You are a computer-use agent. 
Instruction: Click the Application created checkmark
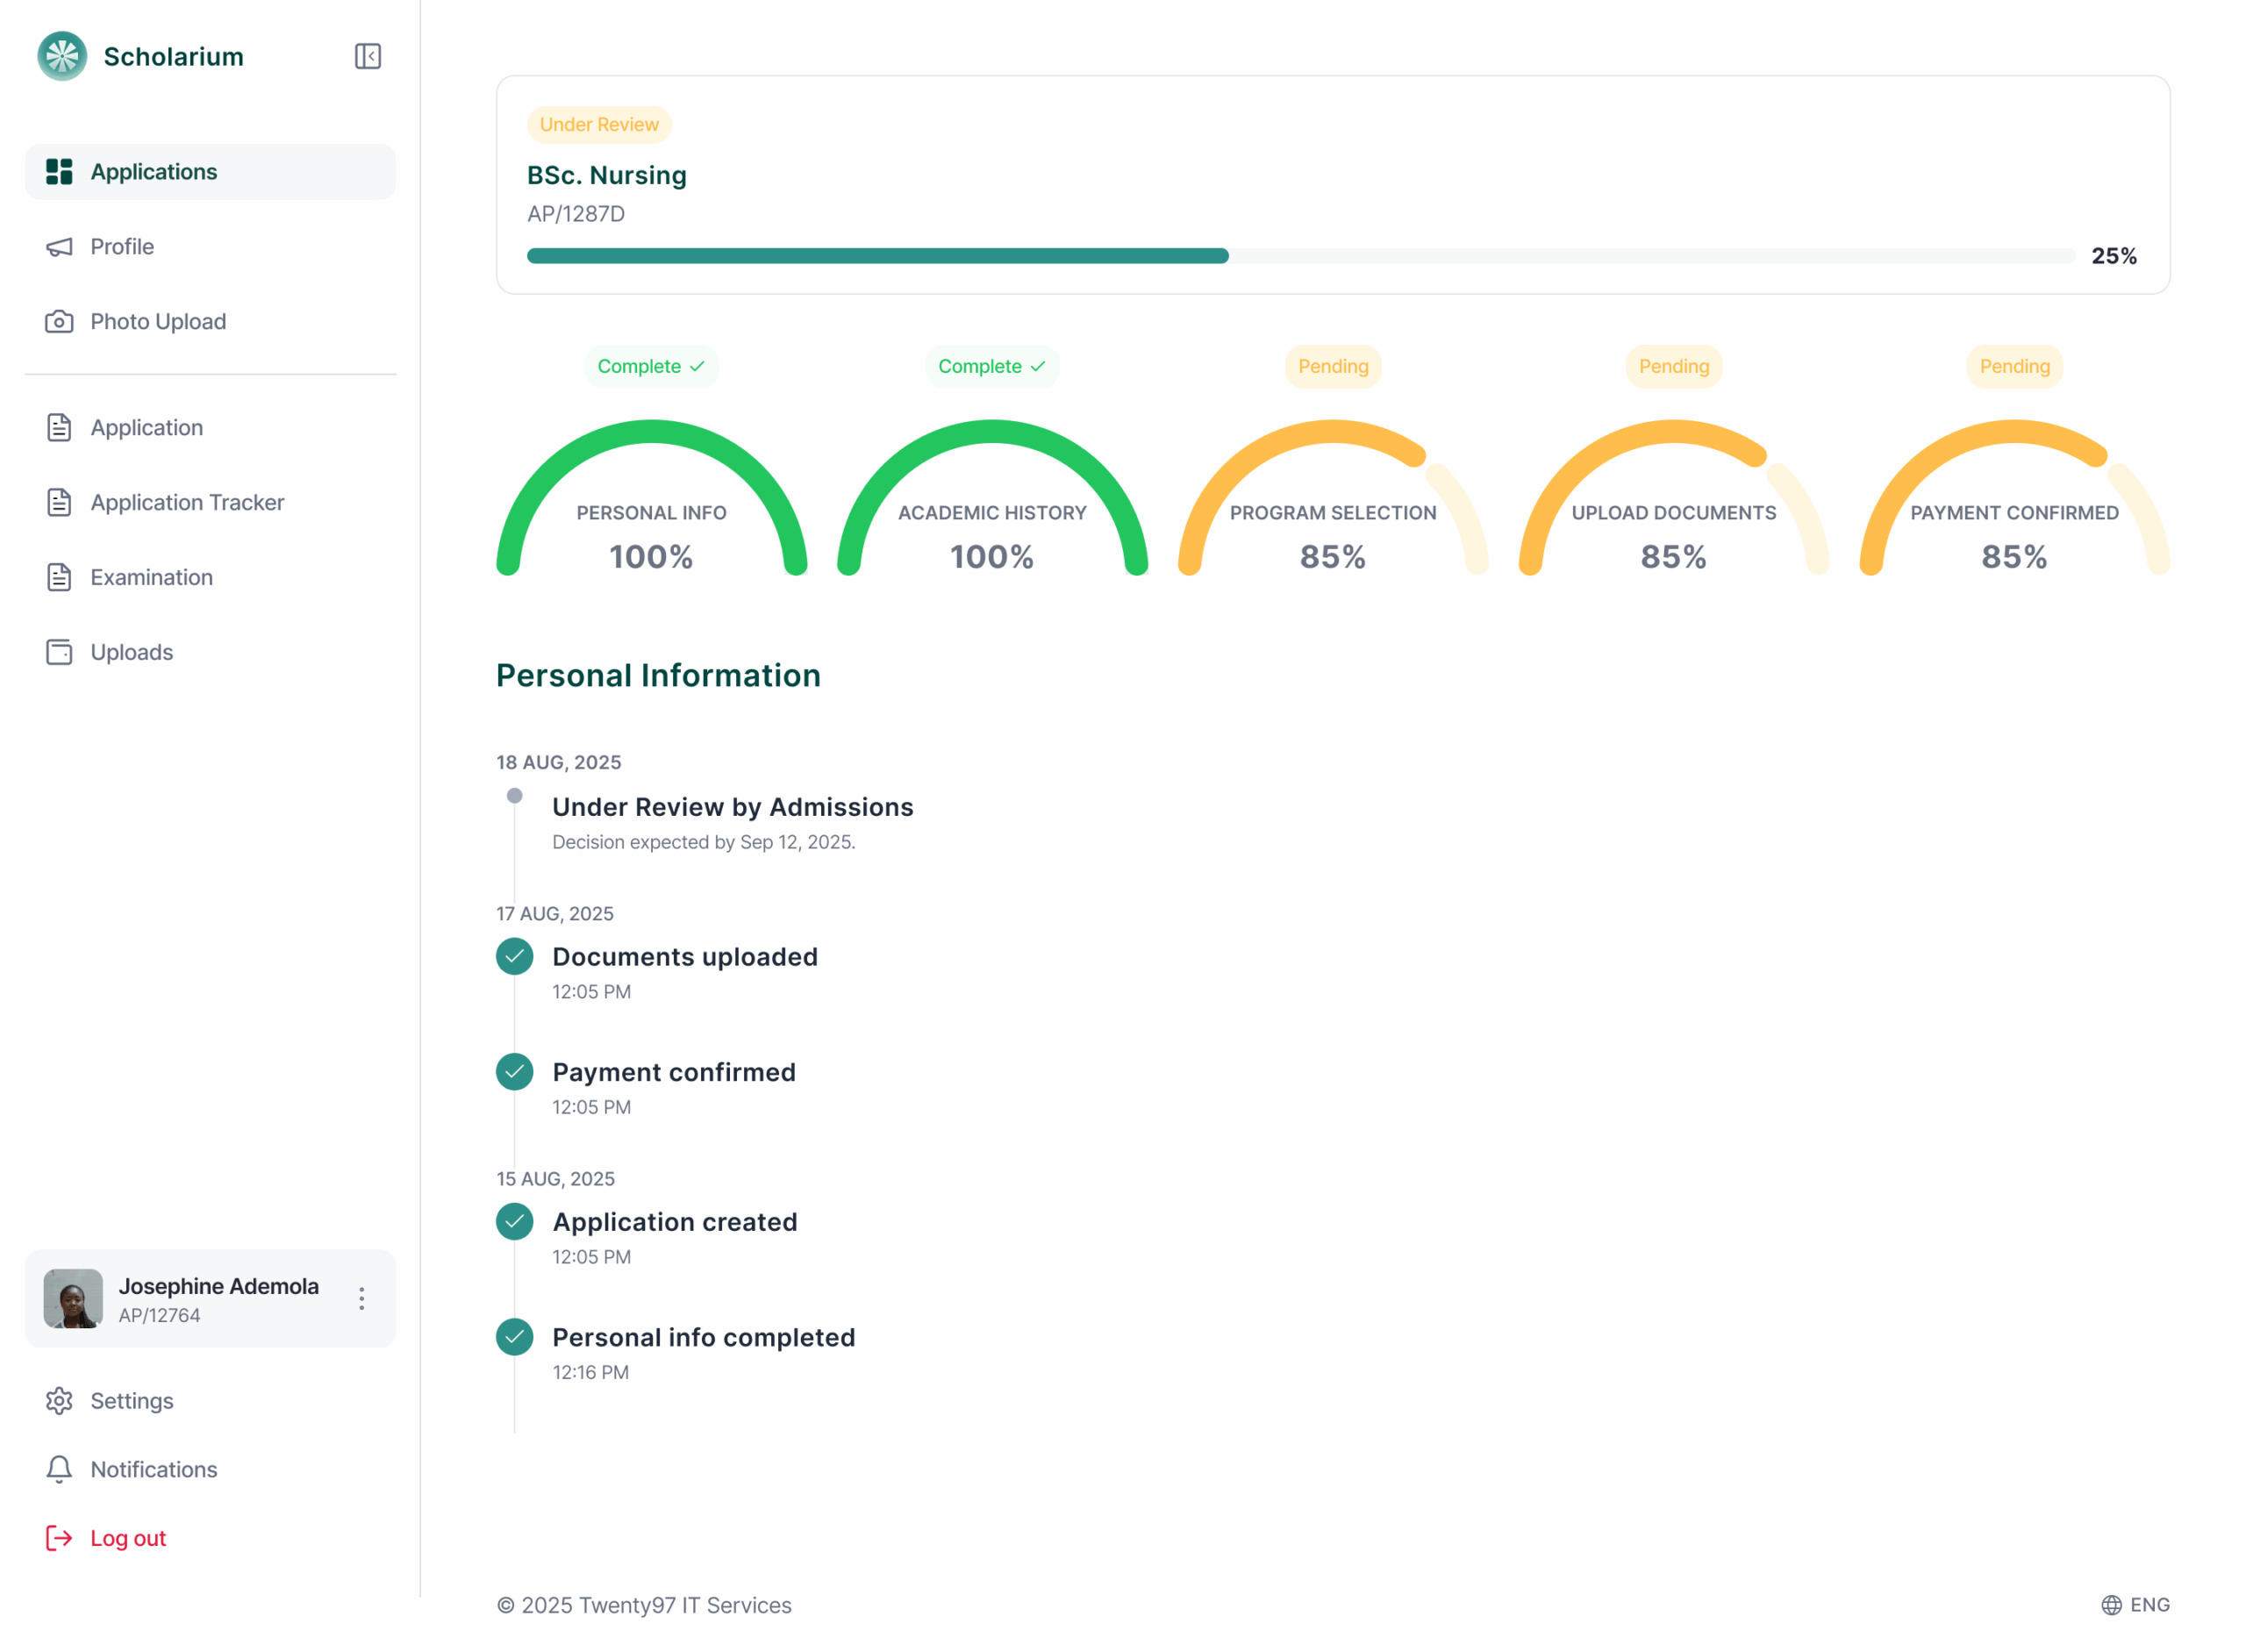(x=514, y=1221)
